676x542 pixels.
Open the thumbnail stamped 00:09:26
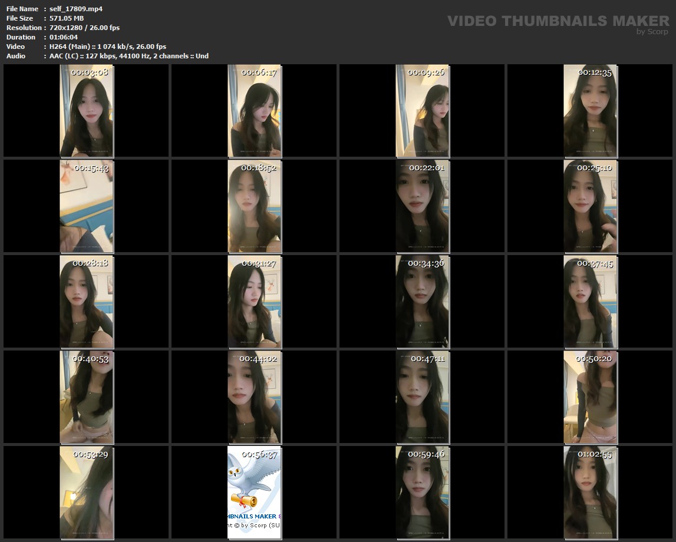(x=422, y=111)
